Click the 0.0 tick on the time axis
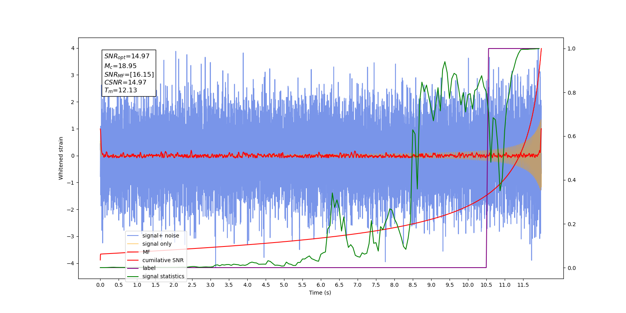This screenshot has width=626, height=313. pyautogui.click(x=100, y=285)
